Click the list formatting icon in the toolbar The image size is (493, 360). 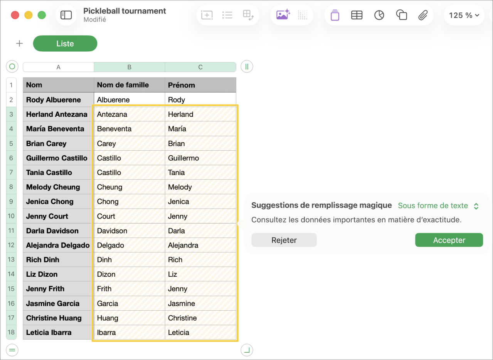[x=227, y=15]
